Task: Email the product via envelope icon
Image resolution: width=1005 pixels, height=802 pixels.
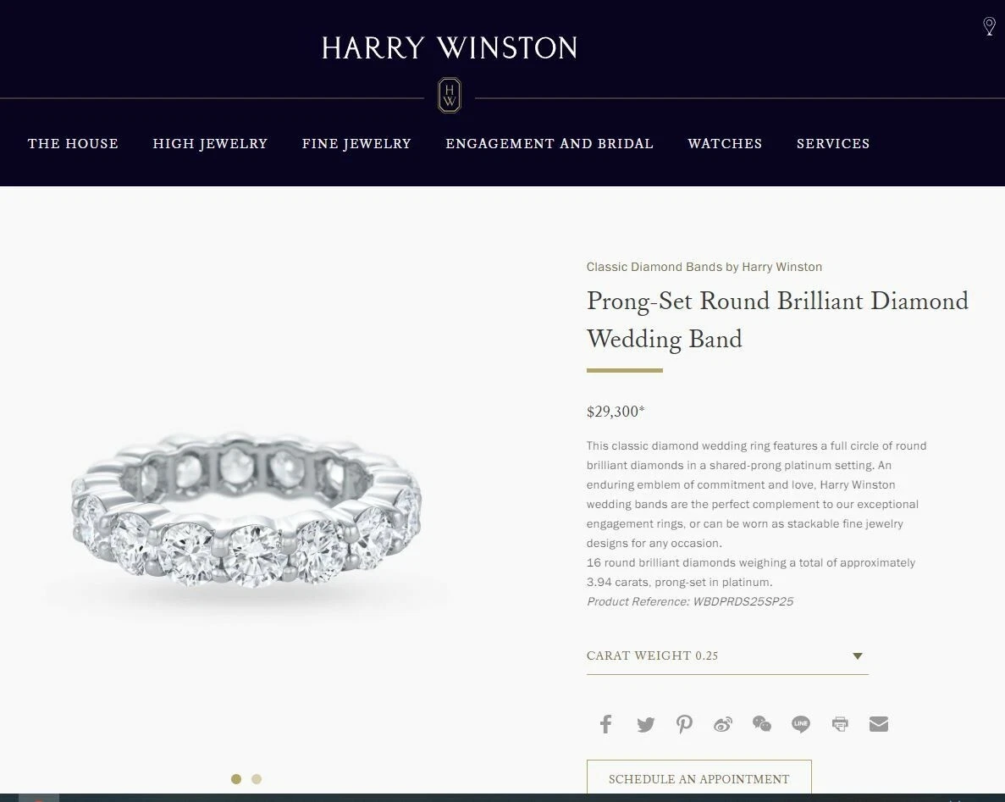Action: (879, 724)
